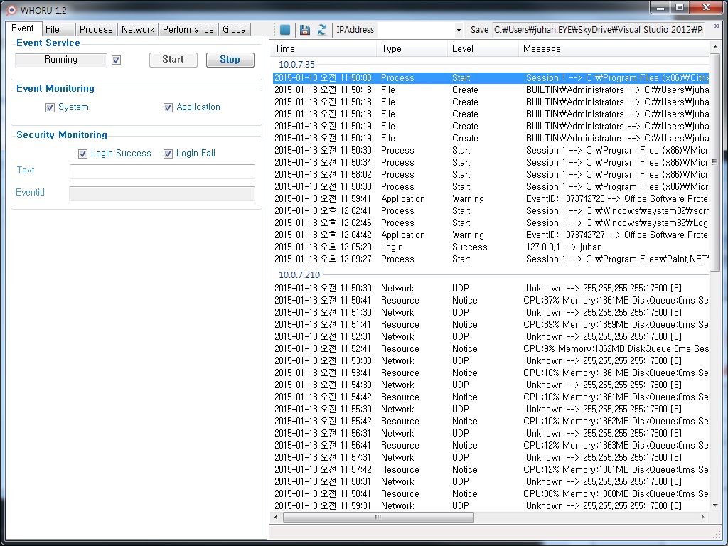This screenshot has width=728, height=546.
Task: Uncheck the System event monitoring checkbox
Action: (50, 108)
